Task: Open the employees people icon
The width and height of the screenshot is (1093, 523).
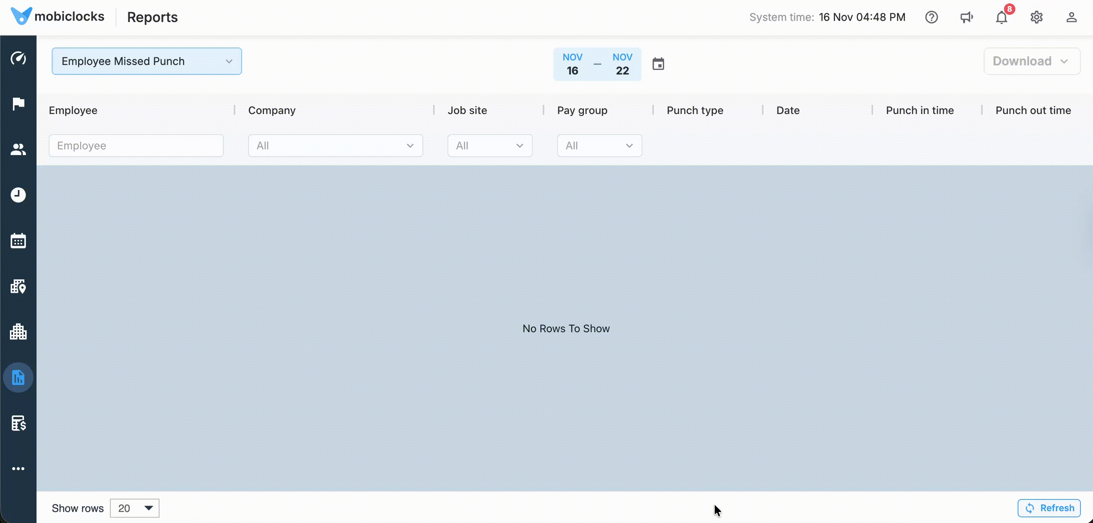Action: point(18,149)
